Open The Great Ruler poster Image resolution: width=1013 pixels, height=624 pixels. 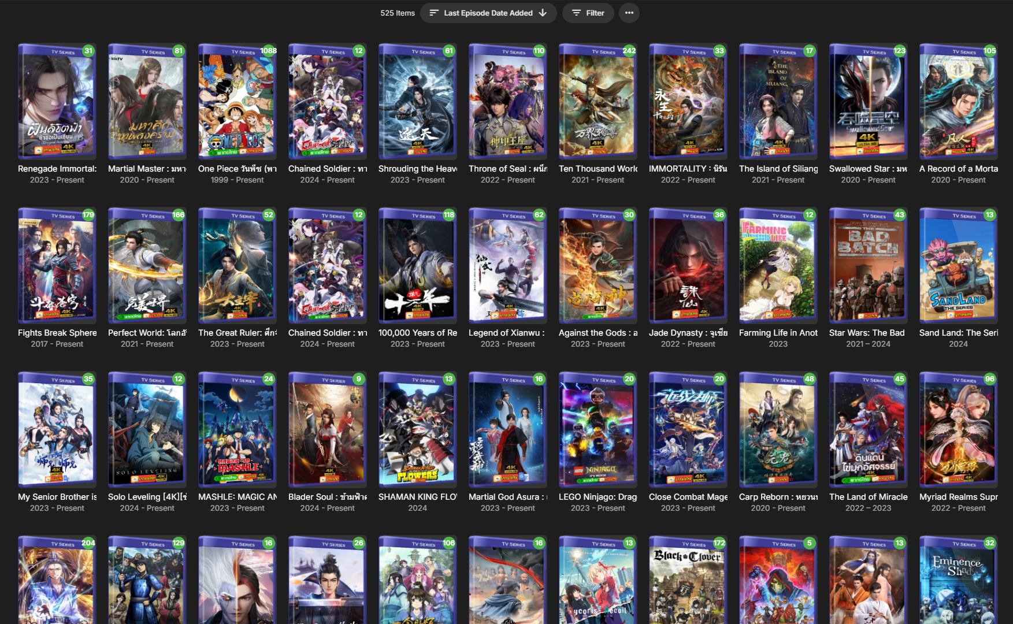(237, 266)
